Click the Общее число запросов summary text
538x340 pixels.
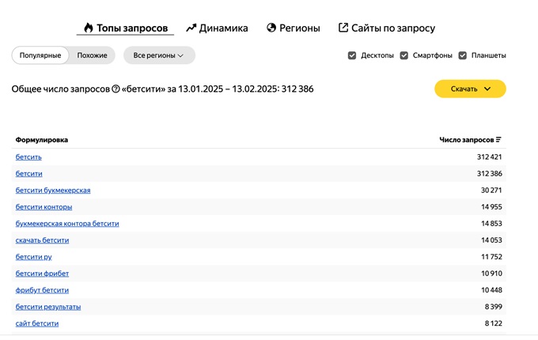tap(163, 89)
